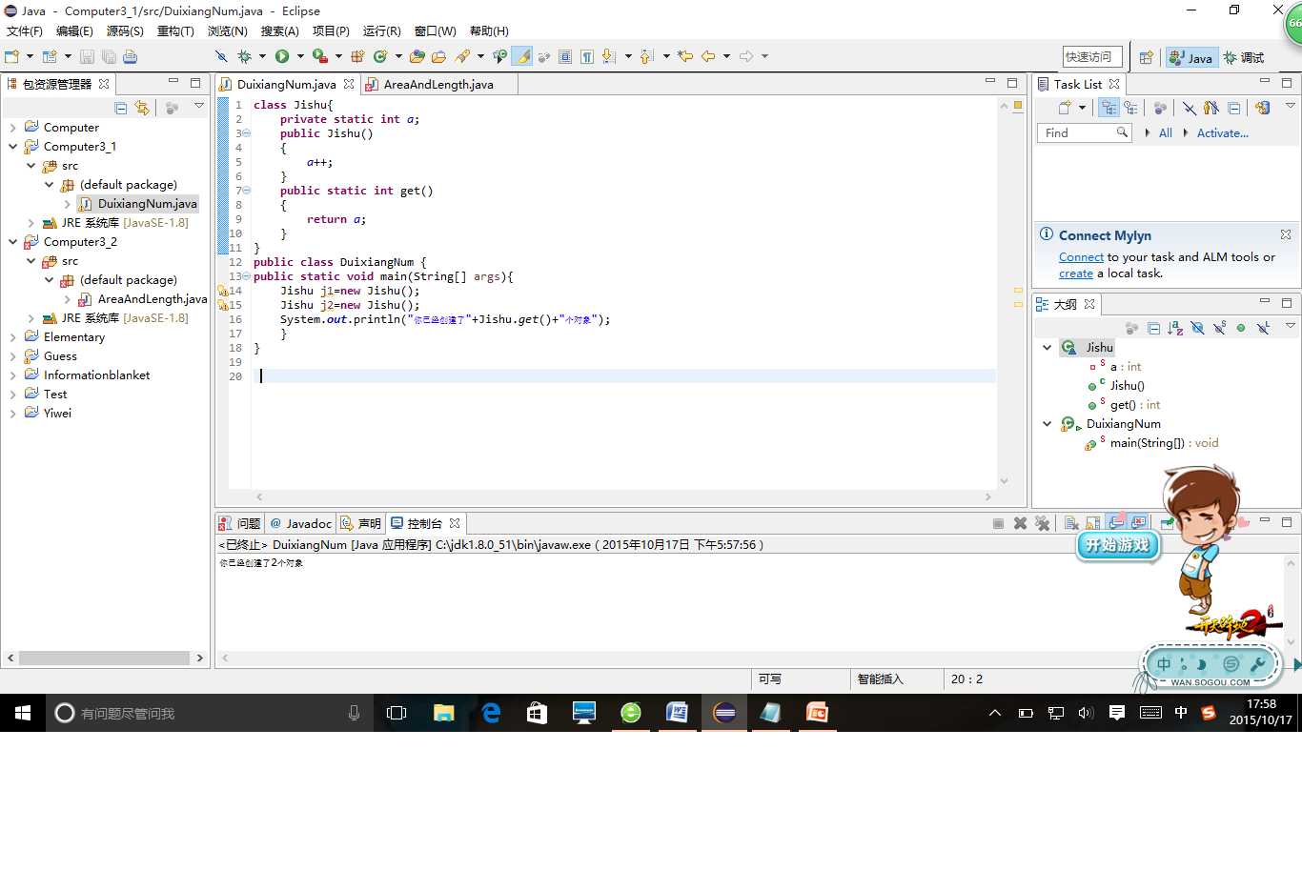
Task: Click Remove Launch X icon in console
Action: [1020, 523]
